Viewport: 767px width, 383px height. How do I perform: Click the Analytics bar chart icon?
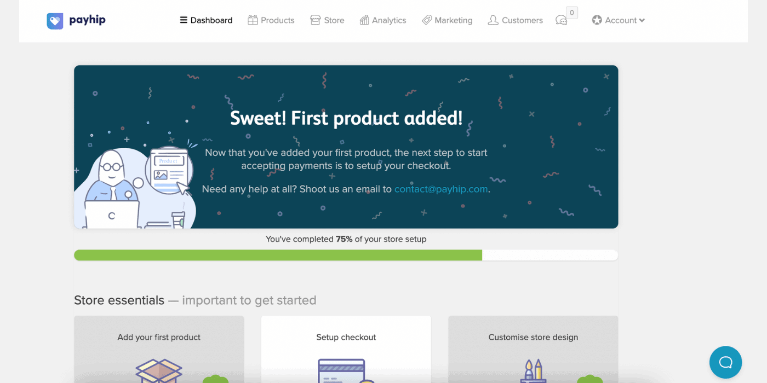[x=364, y=20]
